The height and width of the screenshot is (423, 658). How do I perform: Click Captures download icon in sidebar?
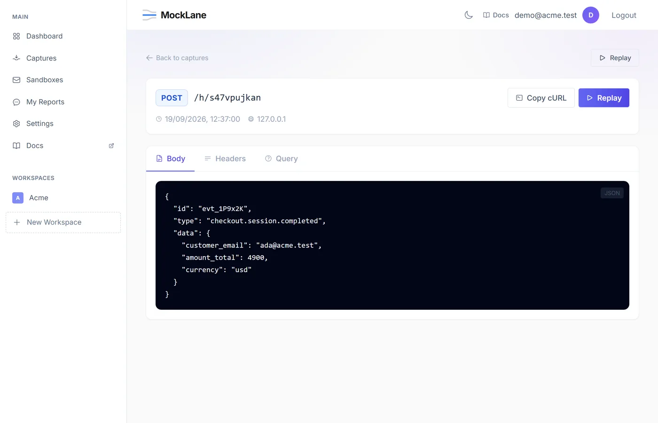pyautogui.click(x=16, y=58)
